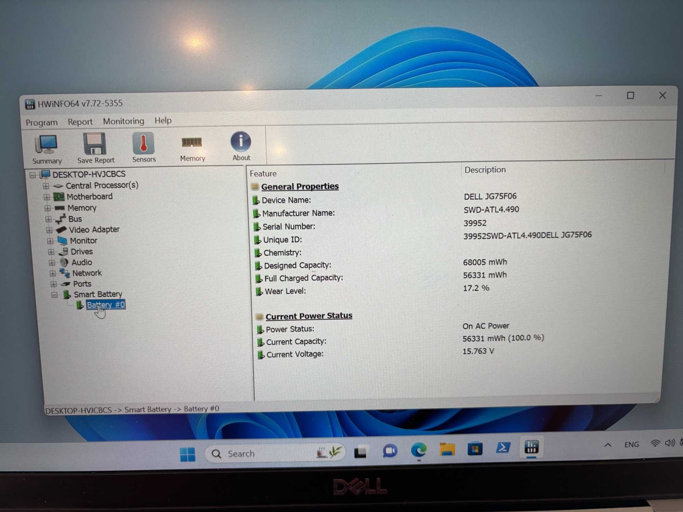Expand the Motherboard tree node

pyautogui.click(x=47, y=197)
